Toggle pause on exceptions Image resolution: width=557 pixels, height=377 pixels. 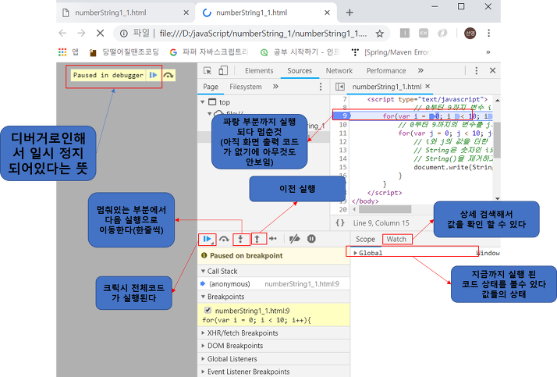click(311, 239)
